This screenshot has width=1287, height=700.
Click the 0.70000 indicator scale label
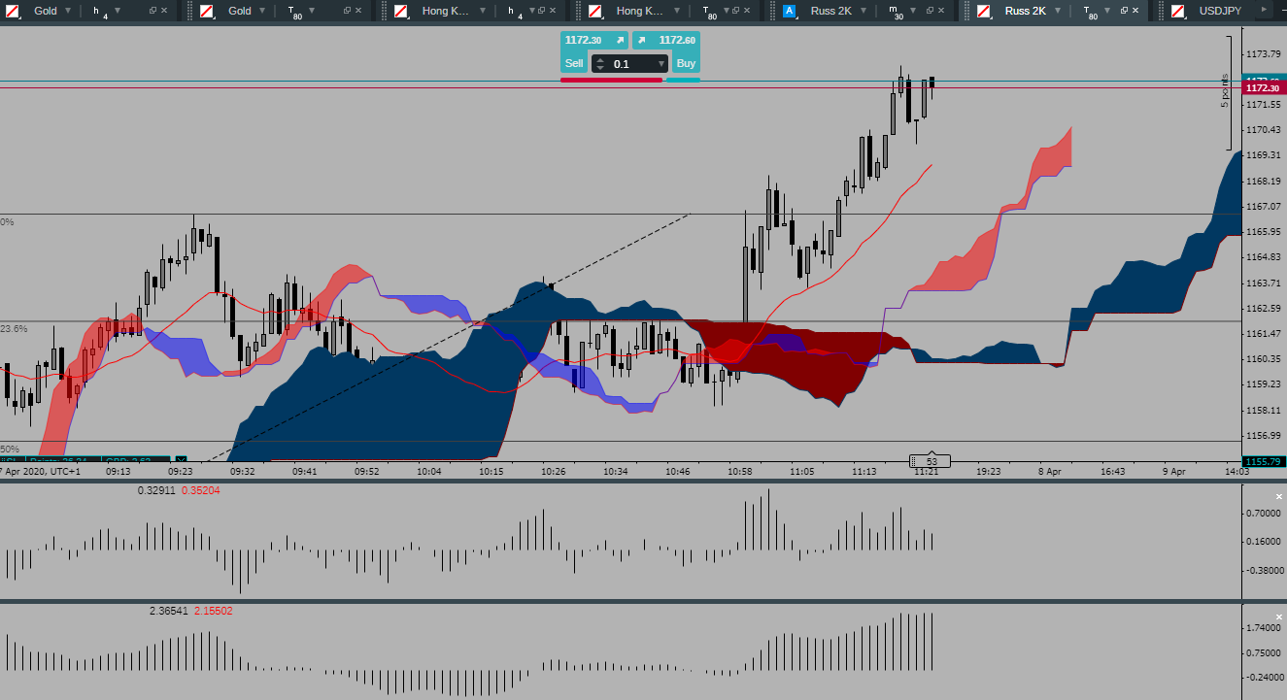[1264, 513]
